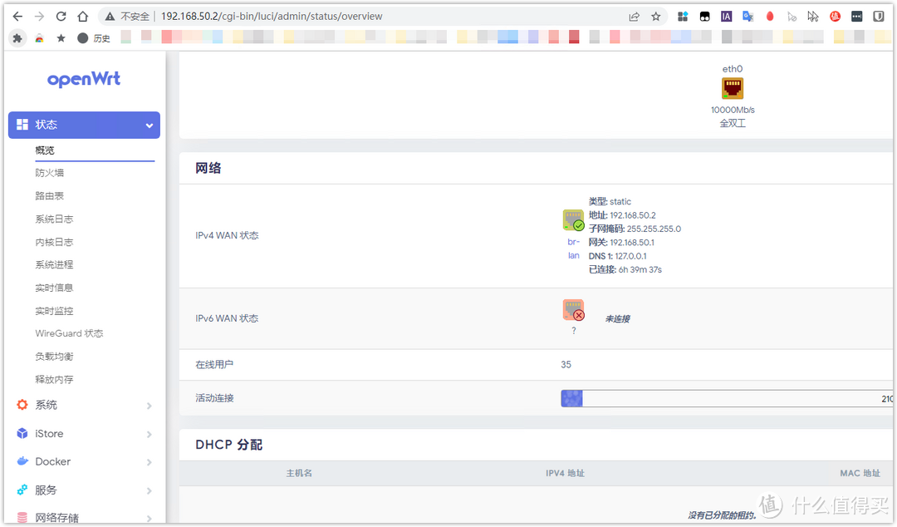Image resolution: width=897 pixels, height=527 pixels.
Task: Click the DNS 1: 127.0.0.1 text
Action: click(x=618, y=256)
